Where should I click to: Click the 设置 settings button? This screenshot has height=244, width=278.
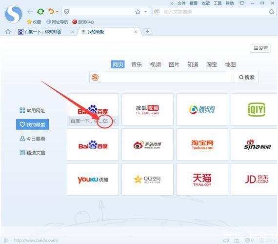tap(260, 48)
